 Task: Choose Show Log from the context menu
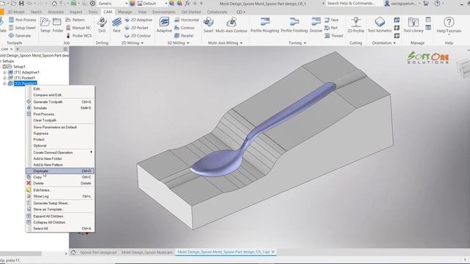pos(60,196)
